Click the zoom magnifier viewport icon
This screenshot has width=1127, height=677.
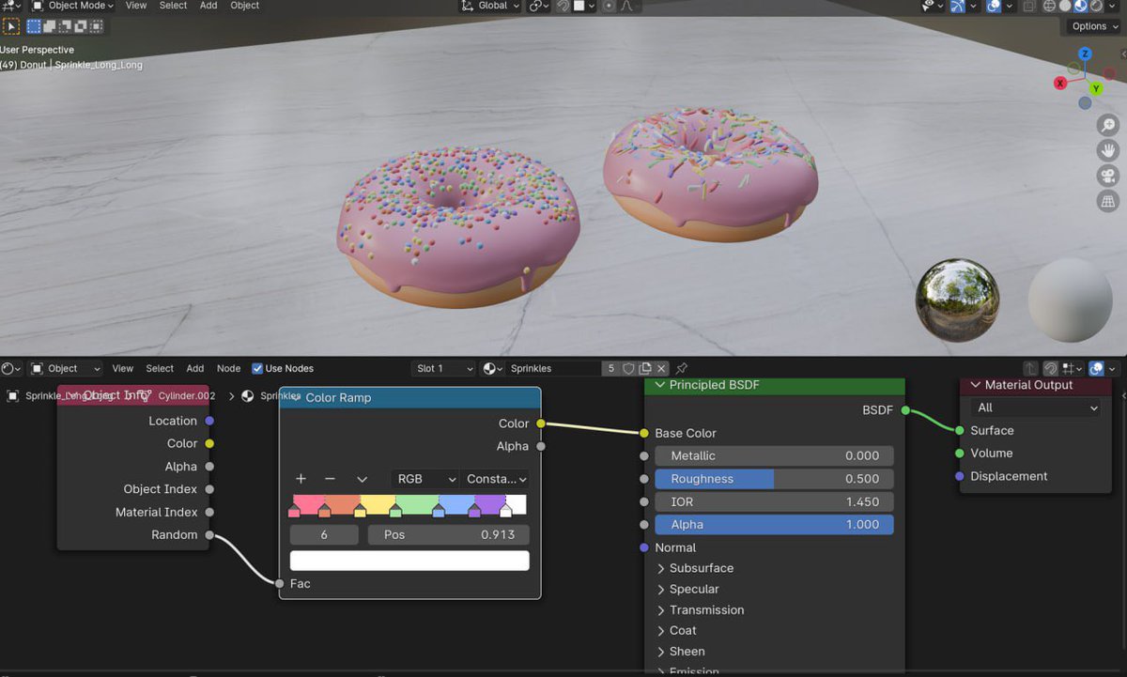tap(1108, 126)
